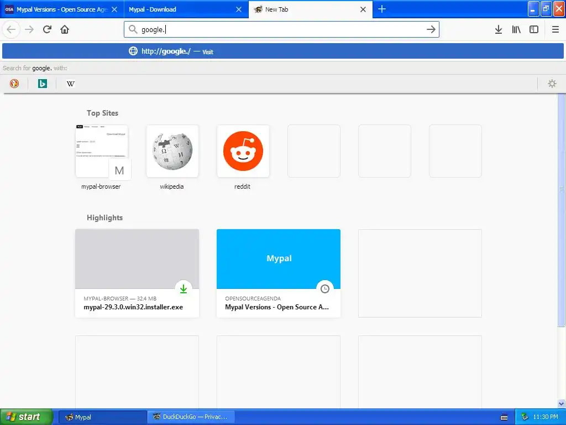Switch to Mypal taskbar window

click(x=102, y=417)
